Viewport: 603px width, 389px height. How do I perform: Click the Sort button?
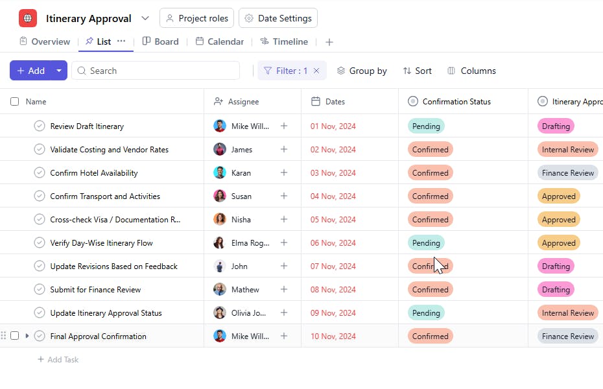click(x=417, y=71)
